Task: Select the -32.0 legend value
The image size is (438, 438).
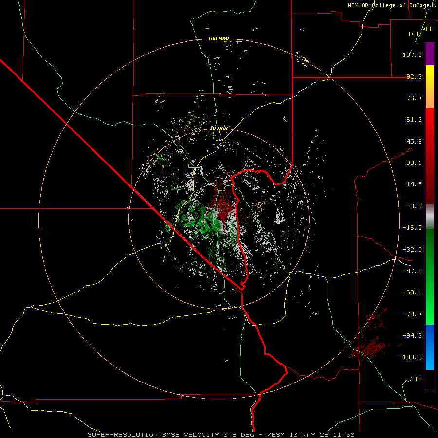Action: click(412, 250)
